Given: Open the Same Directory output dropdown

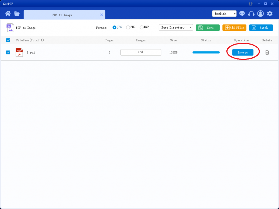Looking at the screenshot, I should tap(176, 27).
